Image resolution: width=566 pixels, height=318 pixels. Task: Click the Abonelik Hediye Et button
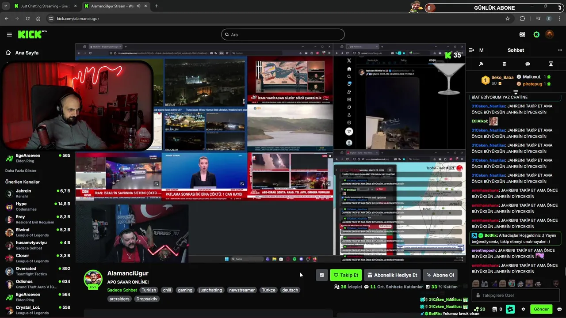click(392, 275)
